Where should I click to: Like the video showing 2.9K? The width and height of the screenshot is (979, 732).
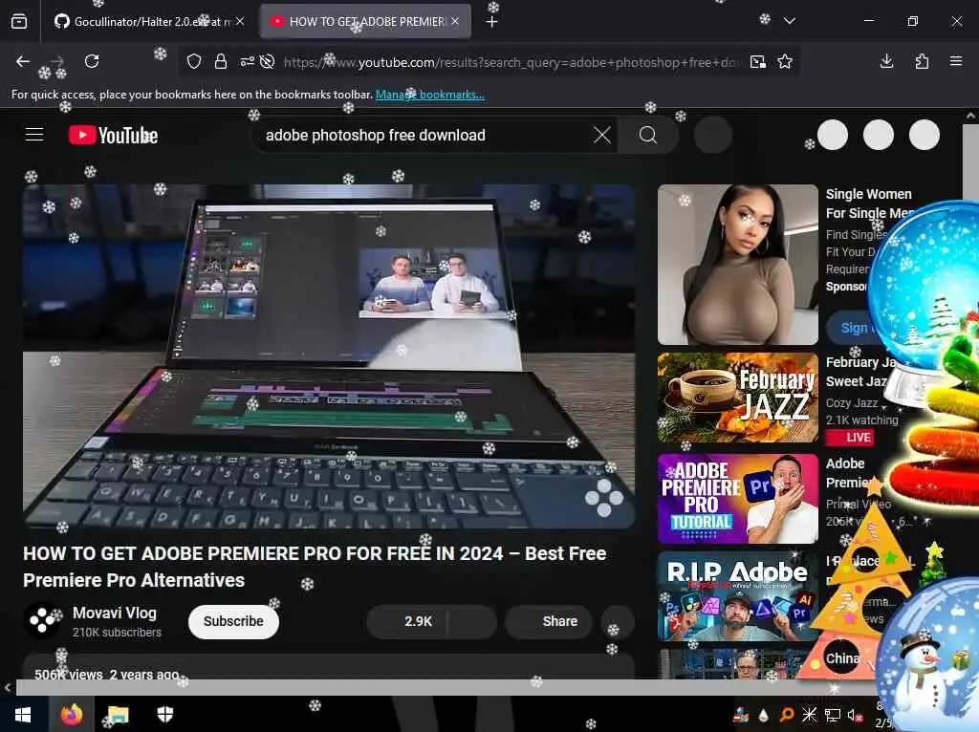tap(407, 621)
